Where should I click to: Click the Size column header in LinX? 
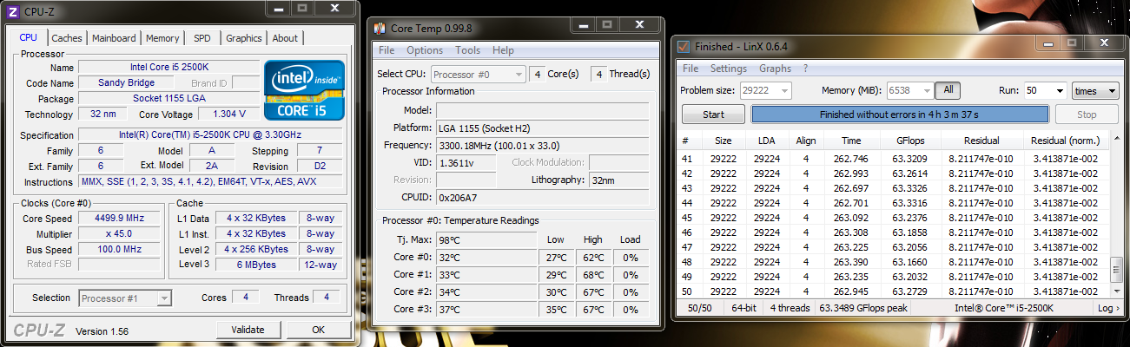tap(724, 141)
